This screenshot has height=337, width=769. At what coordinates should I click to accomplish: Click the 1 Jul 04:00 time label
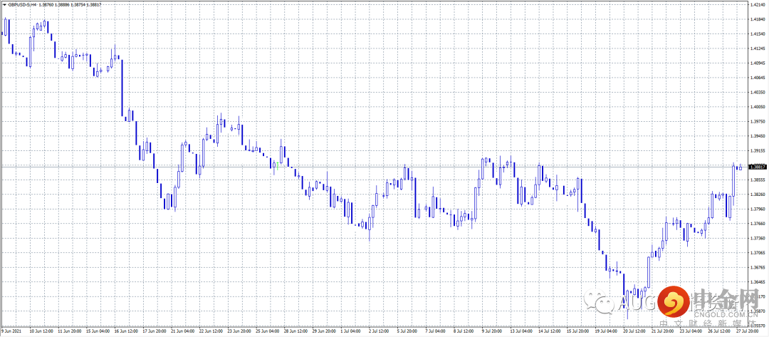click(351, 331)
